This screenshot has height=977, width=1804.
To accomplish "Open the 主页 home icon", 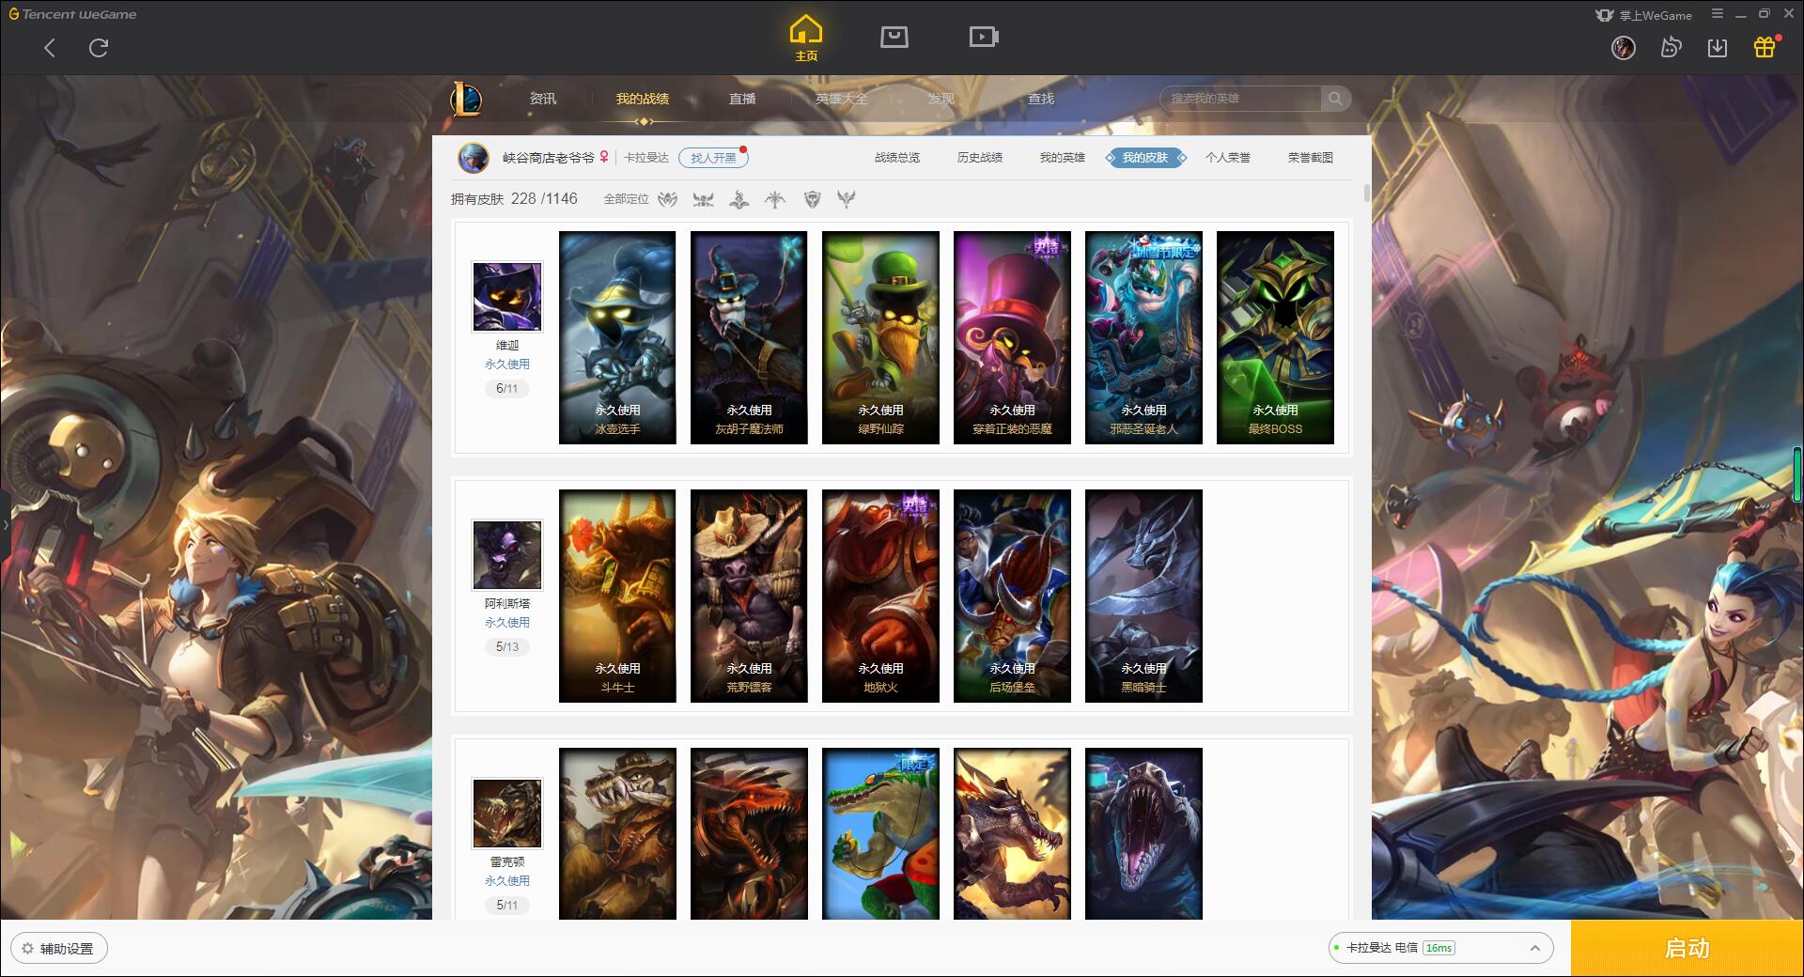I will coord(806,38).
